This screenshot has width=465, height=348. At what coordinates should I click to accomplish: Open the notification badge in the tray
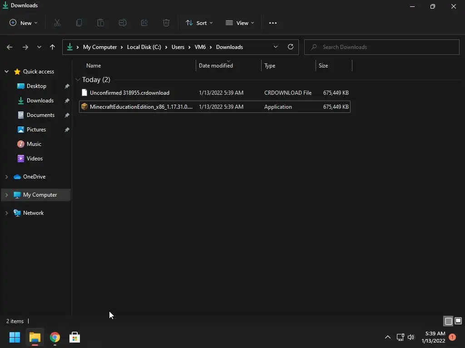(452, 337)
